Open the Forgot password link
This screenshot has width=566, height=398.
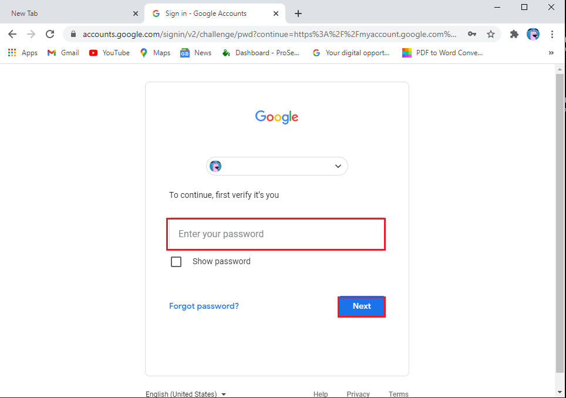(x=204, y=306)
